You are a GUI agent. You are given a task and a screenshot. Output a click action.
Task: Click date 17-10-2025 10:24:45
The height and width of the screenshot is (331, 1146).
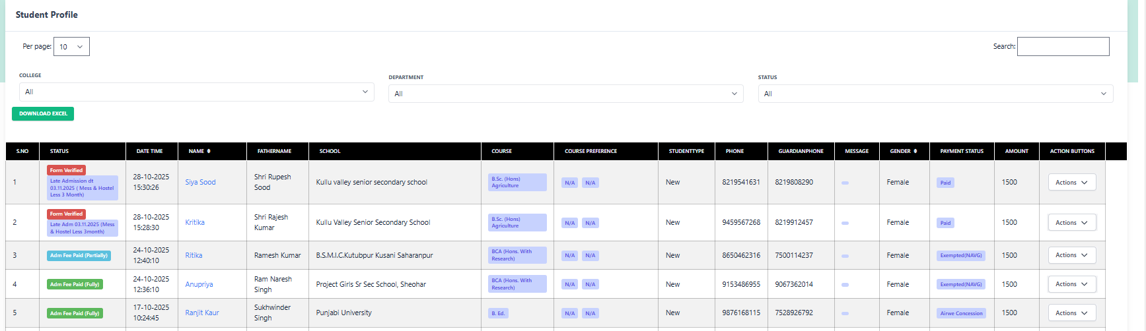coord(151,313)
